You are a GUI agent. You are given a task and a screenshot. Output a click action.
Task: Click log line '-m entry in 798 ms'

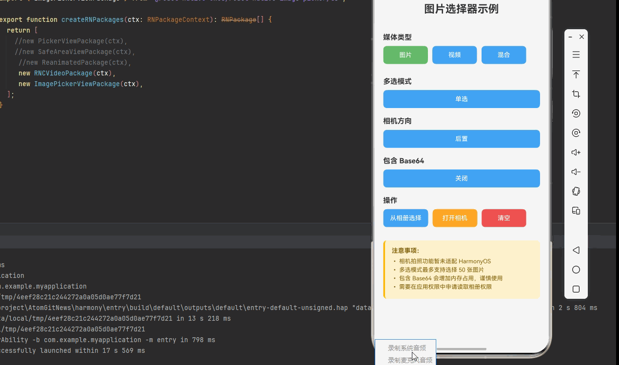108,340
